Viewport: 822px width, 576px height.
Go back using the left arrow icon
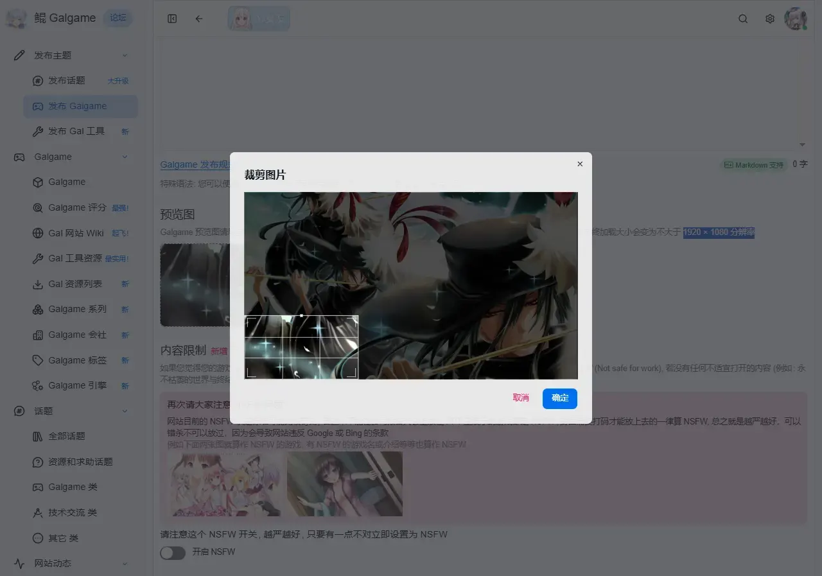(x=199, y=19)
